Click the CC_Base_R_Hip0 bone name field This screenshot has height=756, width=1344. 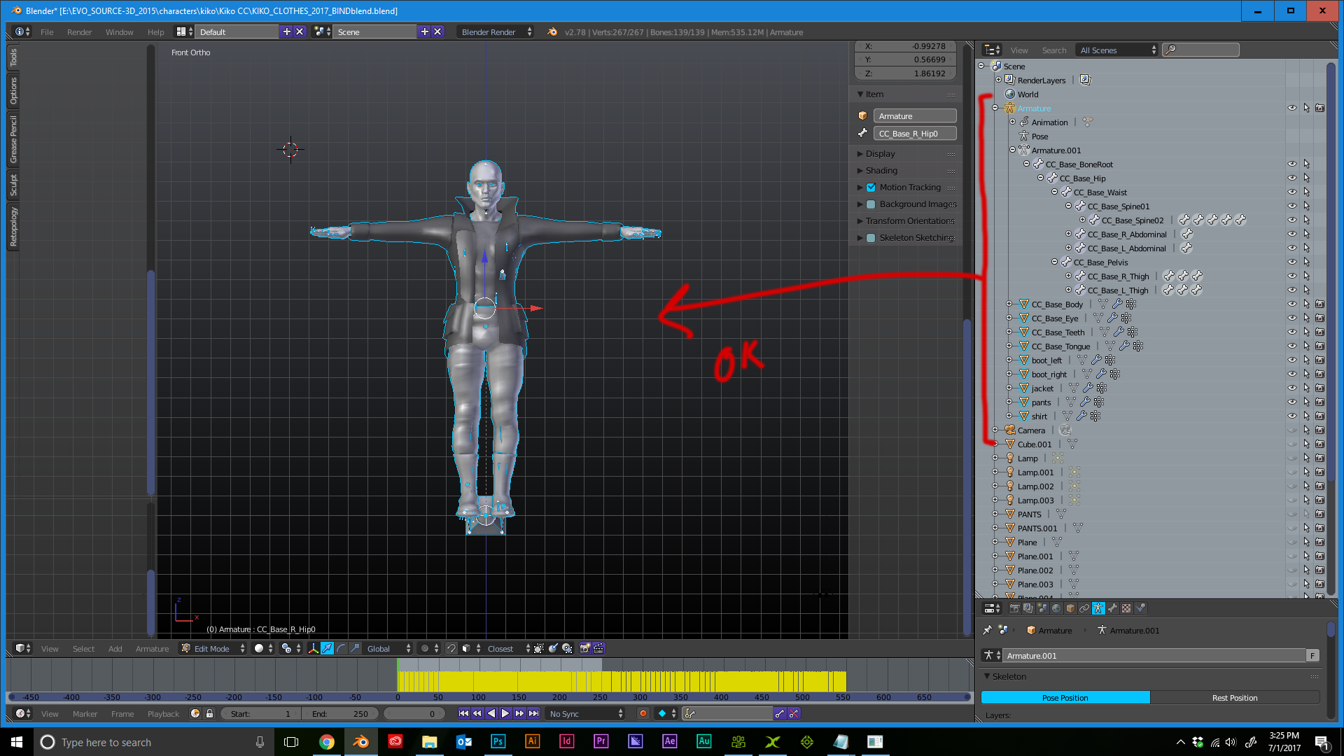click(x=914, y=133)
